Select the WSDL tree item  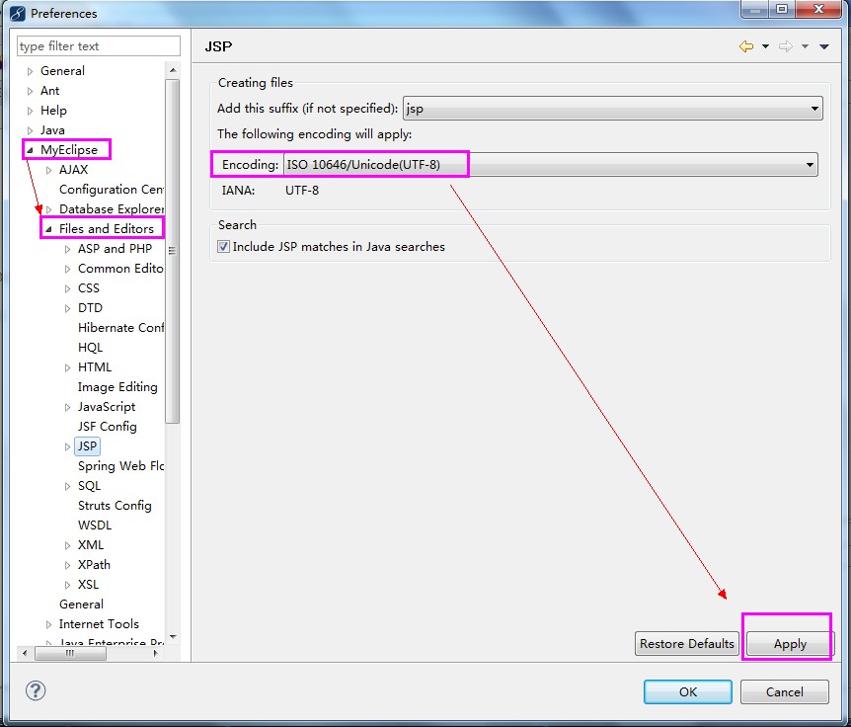(95, 525)
